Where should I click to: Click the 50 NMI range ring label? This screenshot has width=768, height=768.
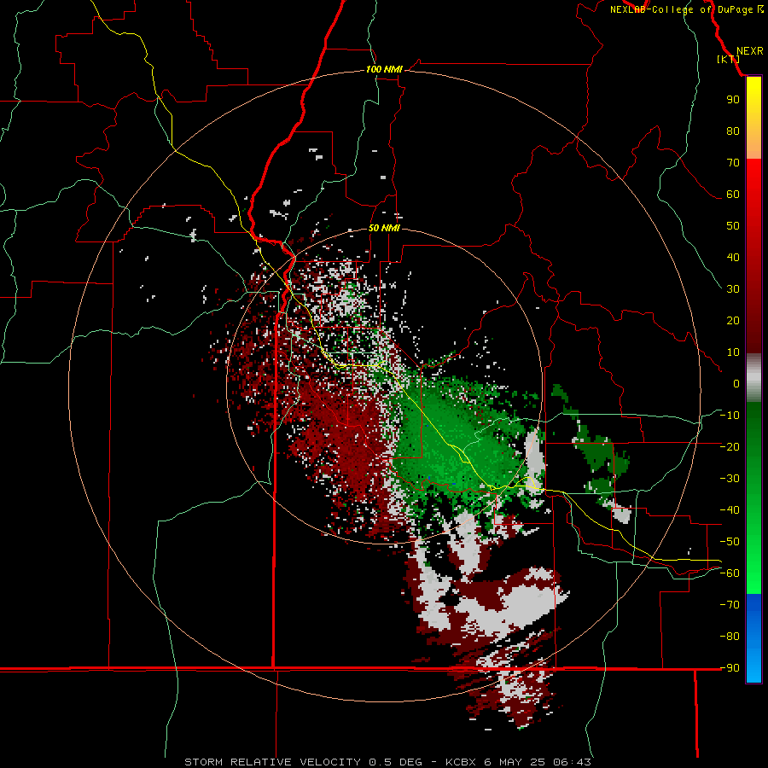384,228
